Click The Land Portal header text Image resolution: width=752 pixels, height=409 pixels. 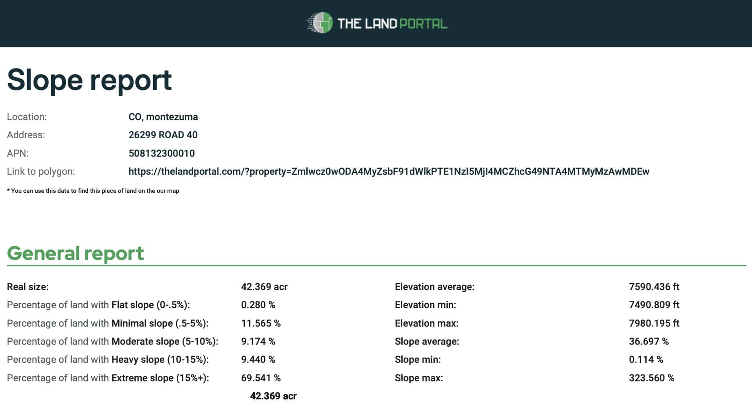tap(392, 24)
